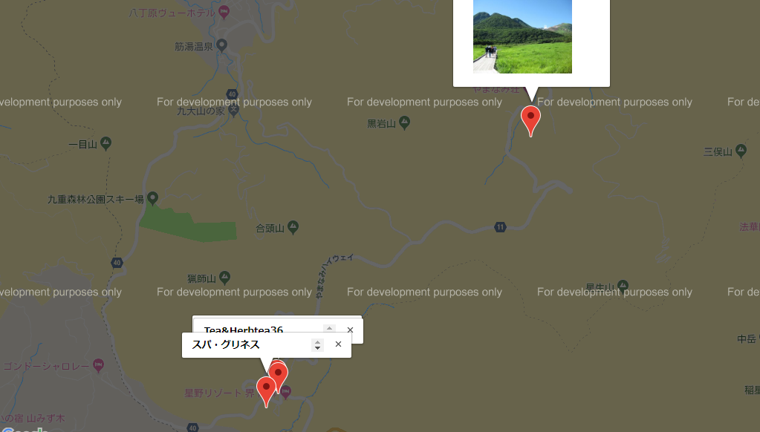
Task: Open the ゴンドーシャロレー lodging icon
Action: click(x=98, y=366)
